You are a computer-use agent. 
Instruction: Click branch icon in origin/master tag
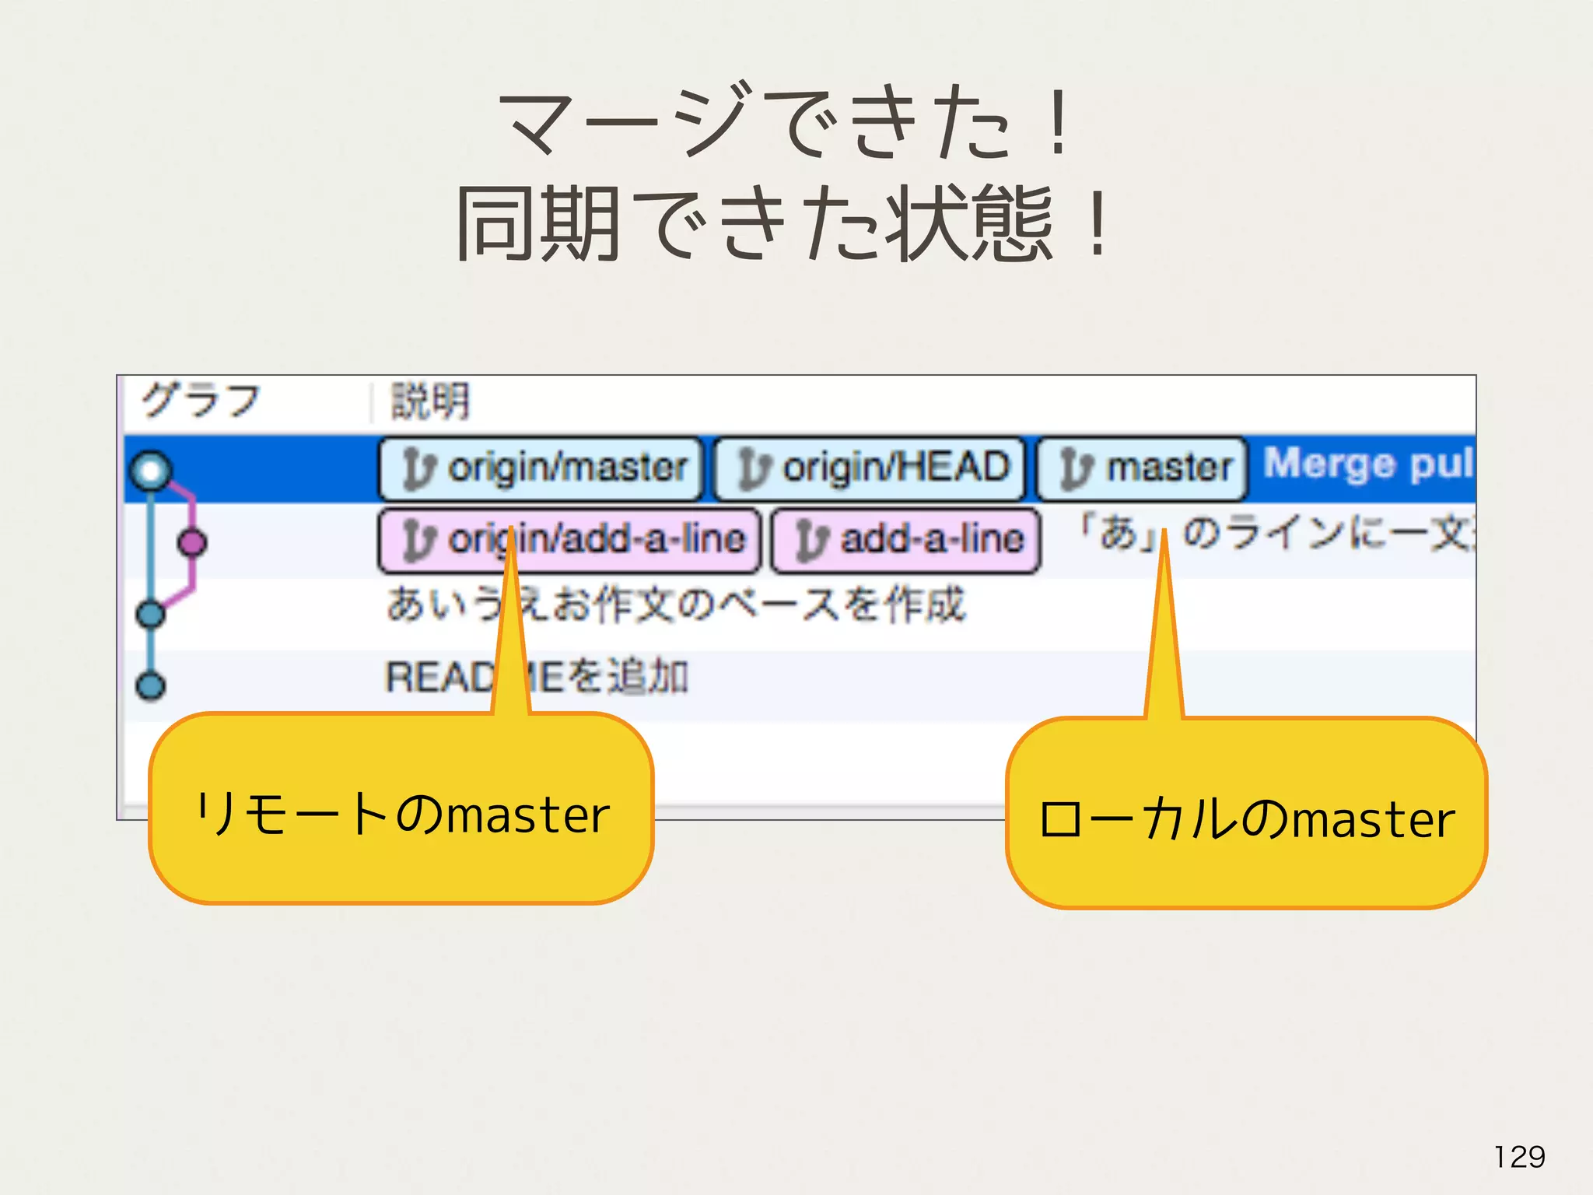pos(419,469)
